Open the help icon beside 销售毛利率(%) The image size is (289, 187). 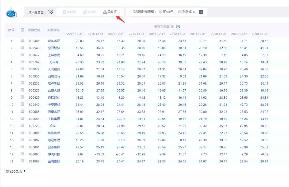pos(177,26)
